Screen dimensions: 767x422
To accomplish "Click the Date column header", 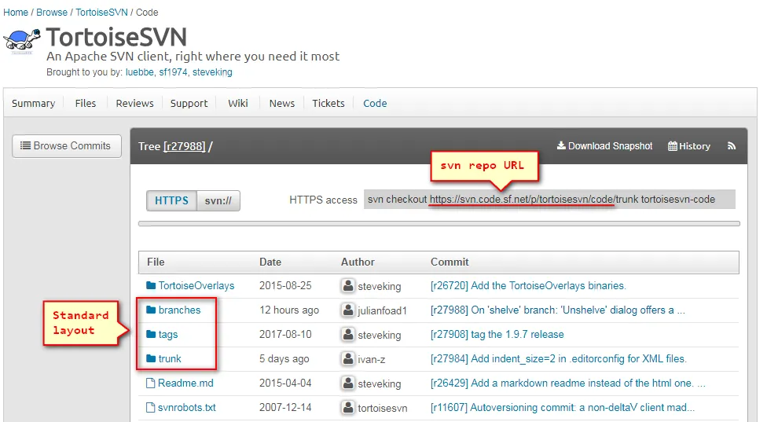I will [270, 262].
